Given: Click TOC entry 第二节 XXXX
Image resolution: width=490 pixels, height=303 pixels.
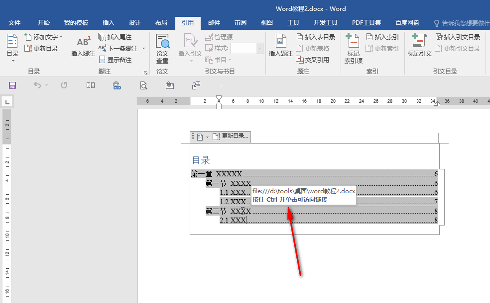Looking at the screenshot, I should tap(321, 211).
